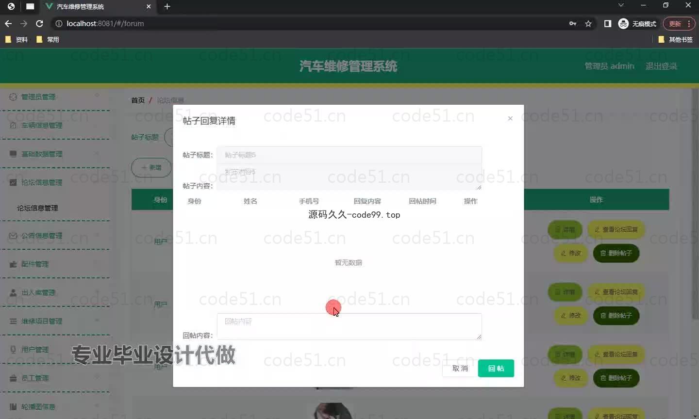This screenshot has height=419, width=699.
Task: Click 修改 in the first post row
Action: pos(571,253)
